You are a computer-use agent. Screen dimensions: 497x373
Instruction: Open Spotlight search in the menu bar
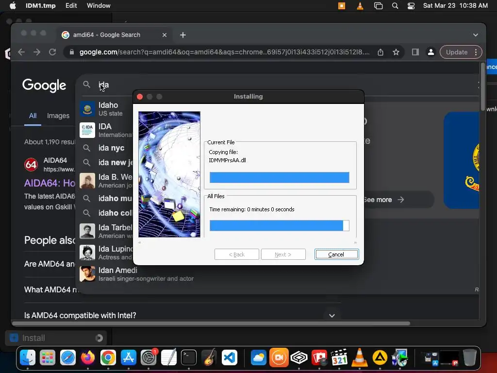tap(395, 6)
